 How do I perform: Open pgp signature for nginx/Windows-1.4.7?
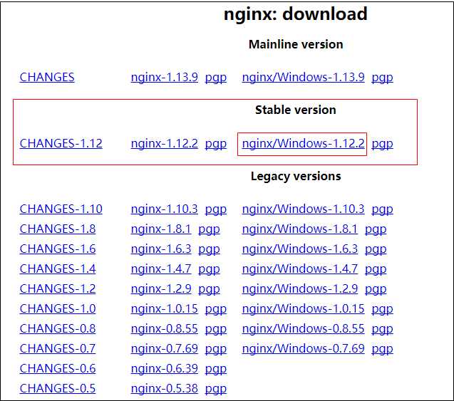[x=376, y=269]
